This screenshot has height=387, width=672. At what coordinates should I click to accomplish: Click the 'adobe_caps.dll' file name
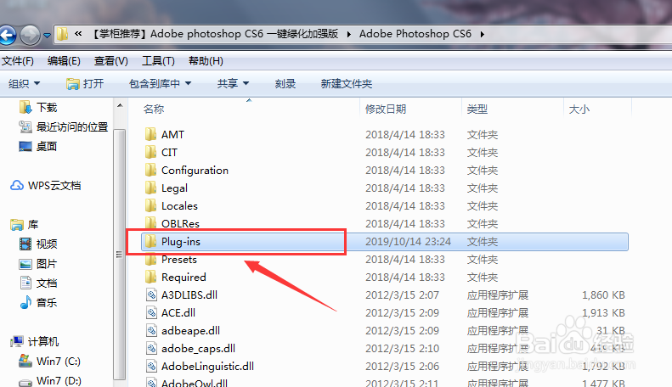[x=199, y=349]
